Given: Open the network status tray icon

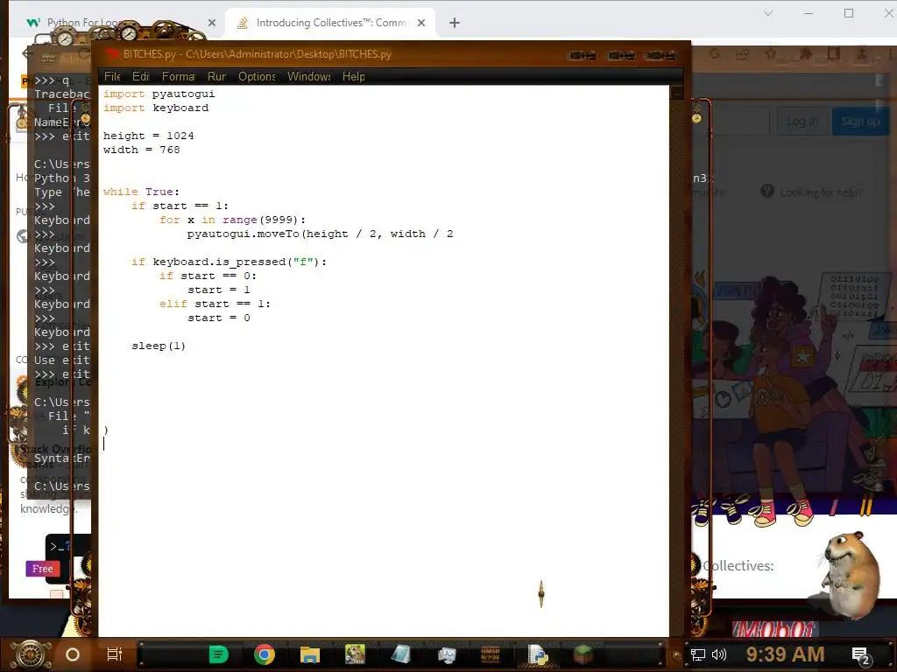Looking at the screenshot, I should tap(698, 654).
